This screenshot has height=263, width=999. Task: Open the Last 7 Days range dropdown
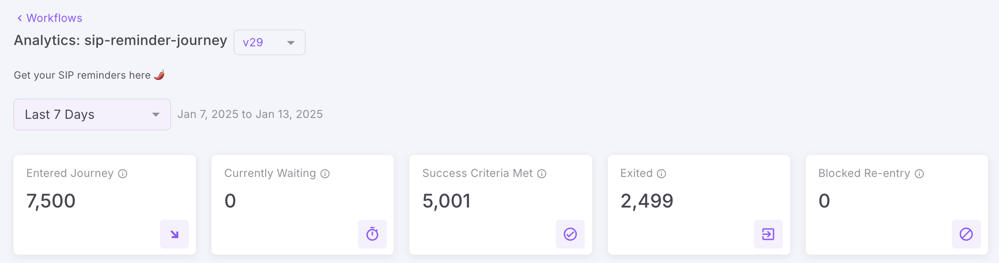point(92,114)
